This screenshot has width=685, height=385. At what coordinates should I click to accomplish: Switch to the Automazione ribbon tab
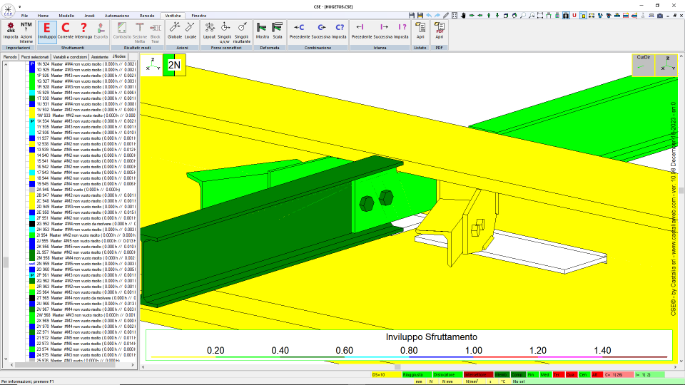[x=117, y=16]
